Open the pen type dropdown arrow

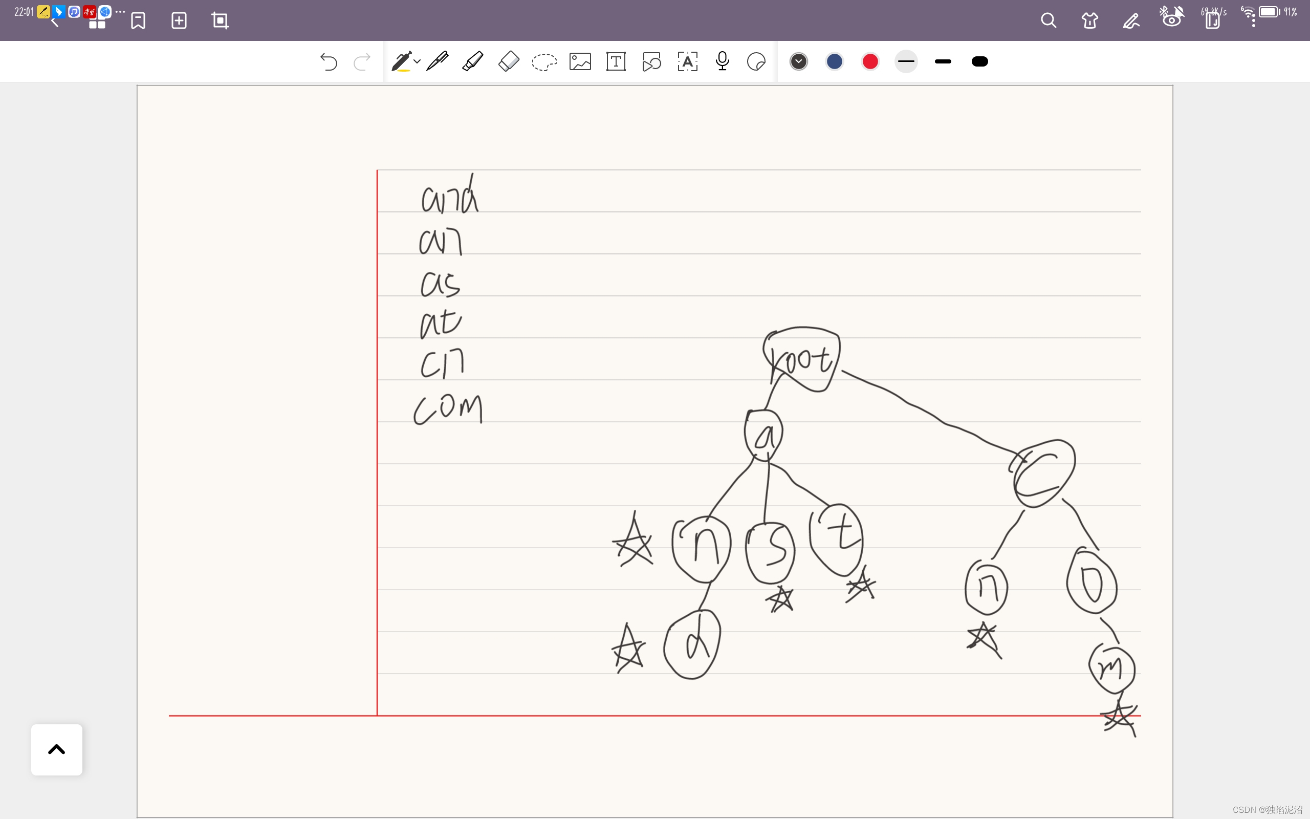point(417,62)
